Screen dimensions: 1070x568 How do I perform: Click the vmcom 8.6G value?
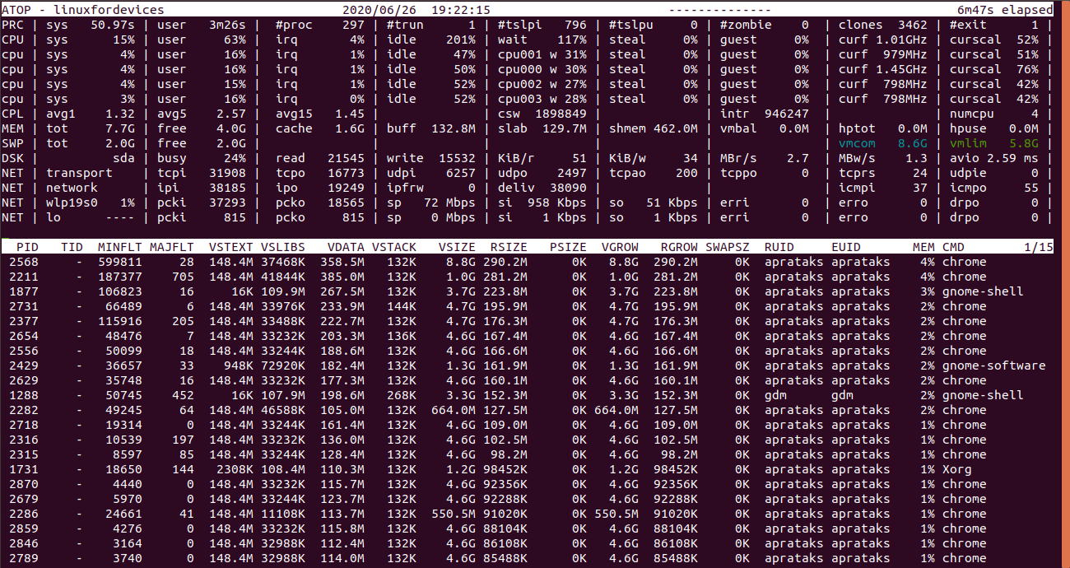pyautogui.click(x=882, y=143)
